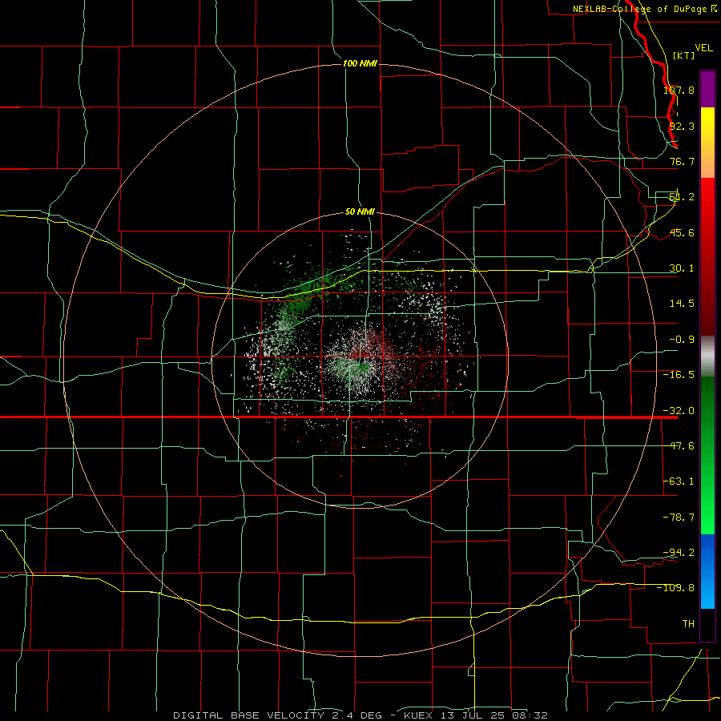The width and height of the screenshot is (721, 721).
Task: Click the -32.0 legend value
Action: point(679,411)
